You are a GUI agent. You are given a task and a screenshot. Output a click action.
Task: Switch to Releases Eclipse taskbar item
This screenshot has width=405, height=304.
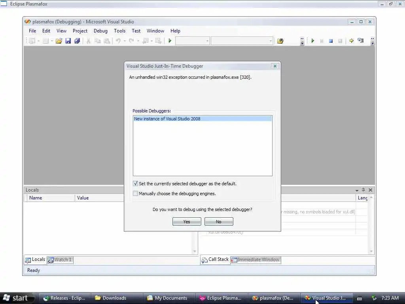(x=65, y=298)
